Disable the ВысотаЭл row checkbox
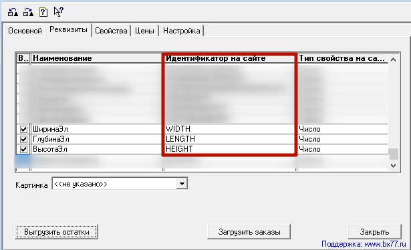Viewport: 411px width, 250px height. (23, 149)
